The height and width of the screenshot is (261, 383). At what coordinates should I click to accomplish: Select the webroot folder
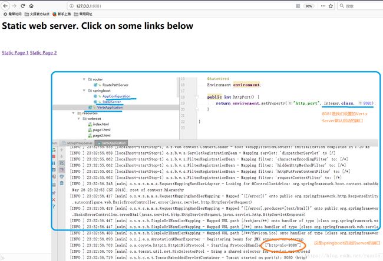pos(92,119)
